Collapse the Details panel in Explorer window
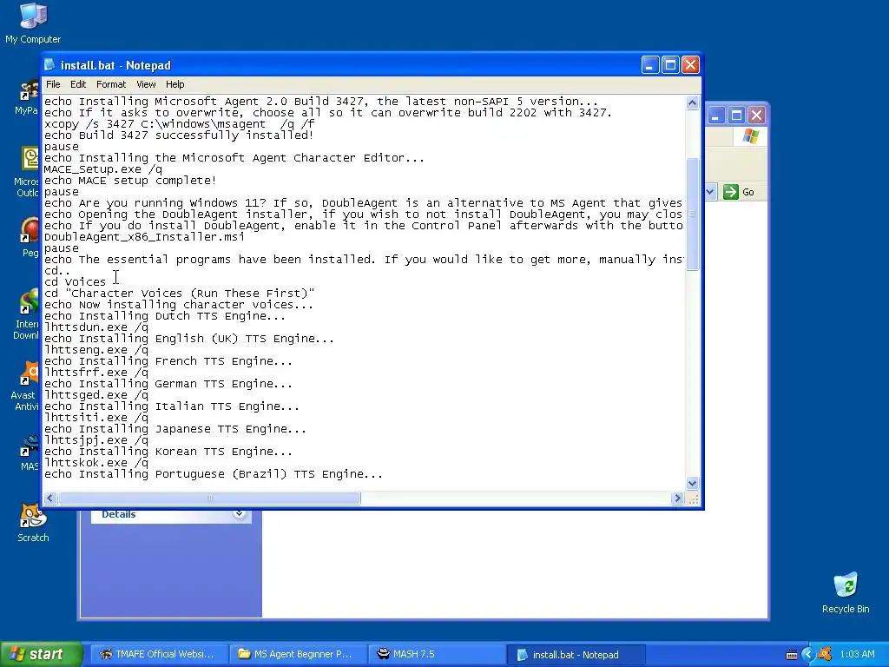The height and width of the screenshot is (667, 889). click(239, 514)
